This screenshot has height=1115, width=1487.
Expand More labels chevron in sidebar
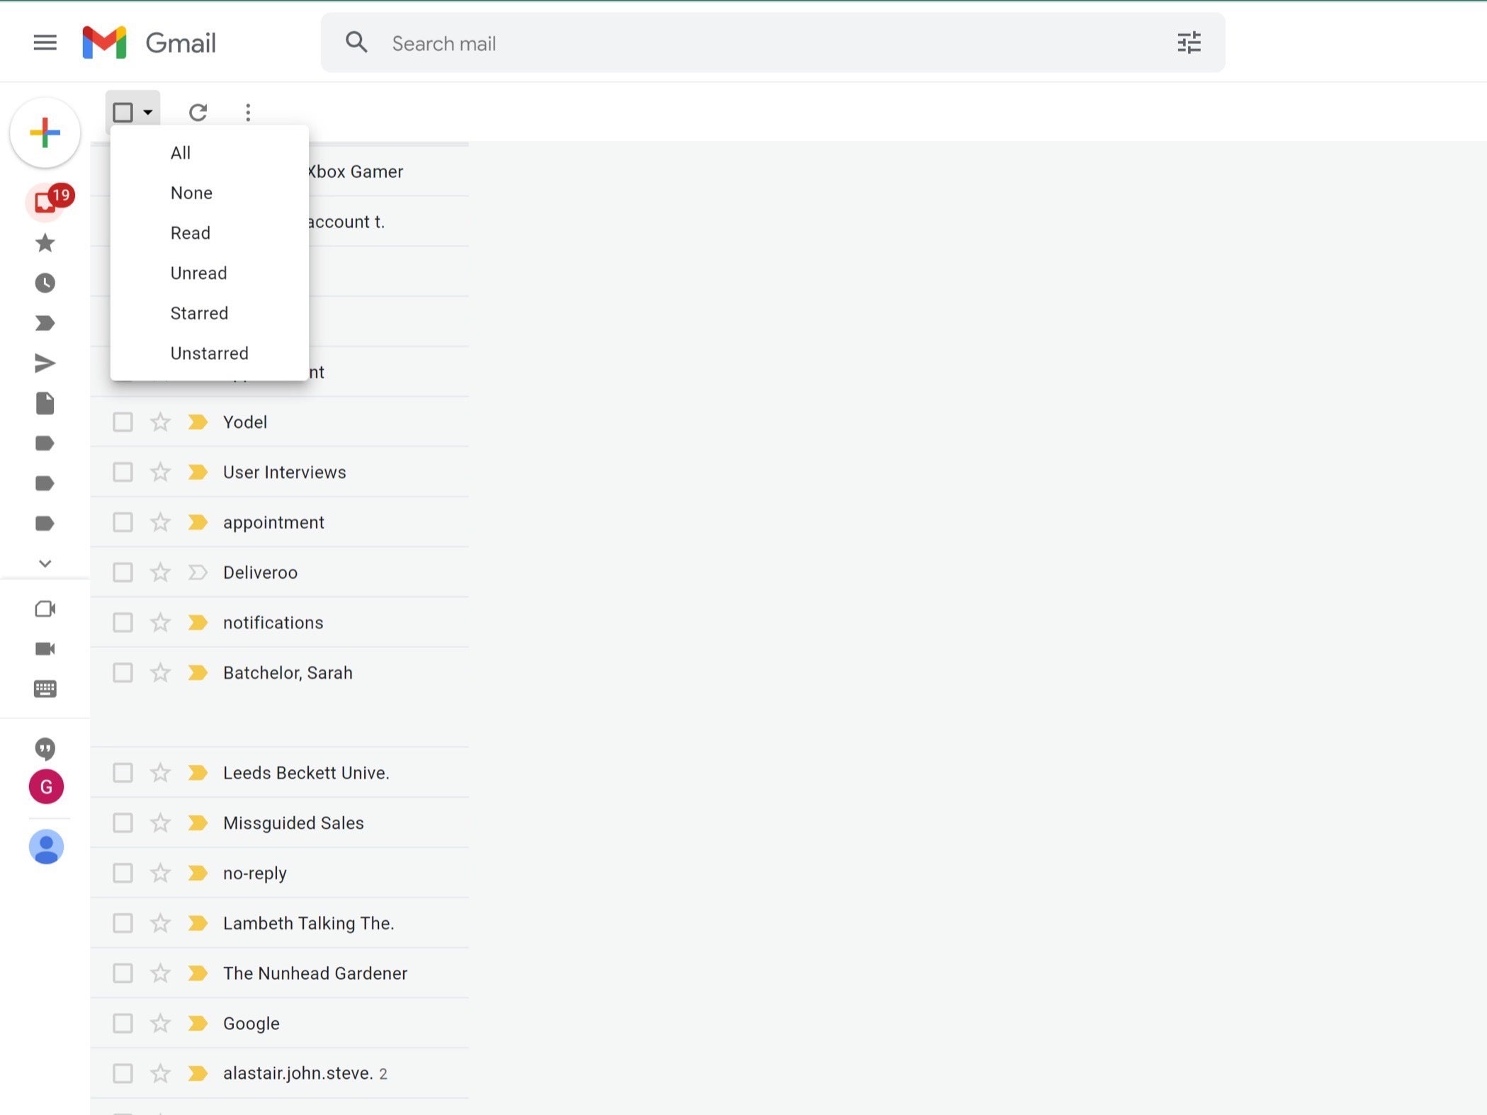(x=45, y=564)
